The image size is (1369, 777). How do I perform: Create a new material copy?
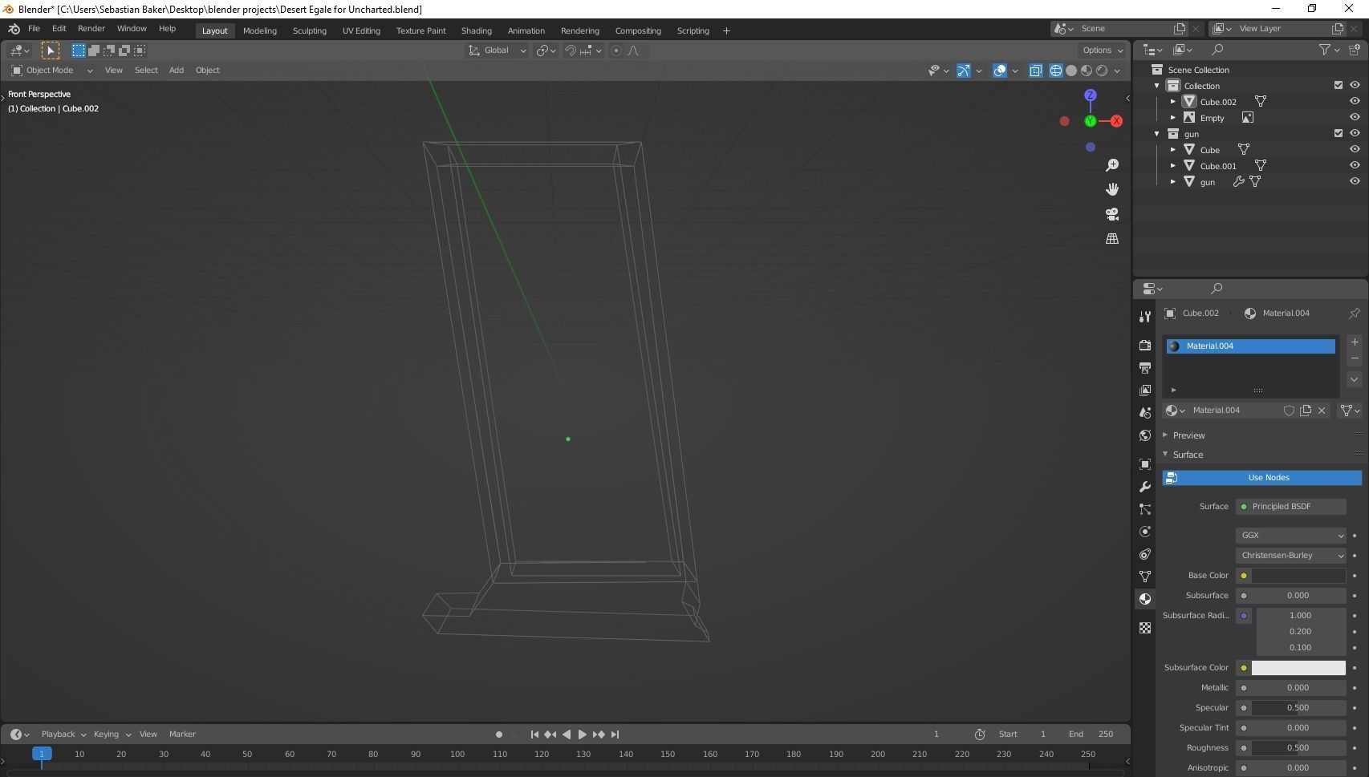click(x=1306, y=411)
